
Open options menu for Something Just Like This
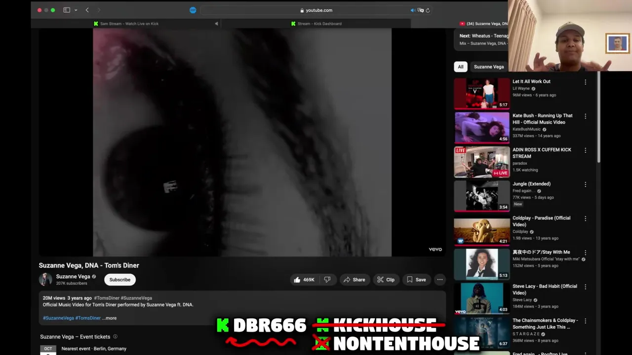click(586, 320)
